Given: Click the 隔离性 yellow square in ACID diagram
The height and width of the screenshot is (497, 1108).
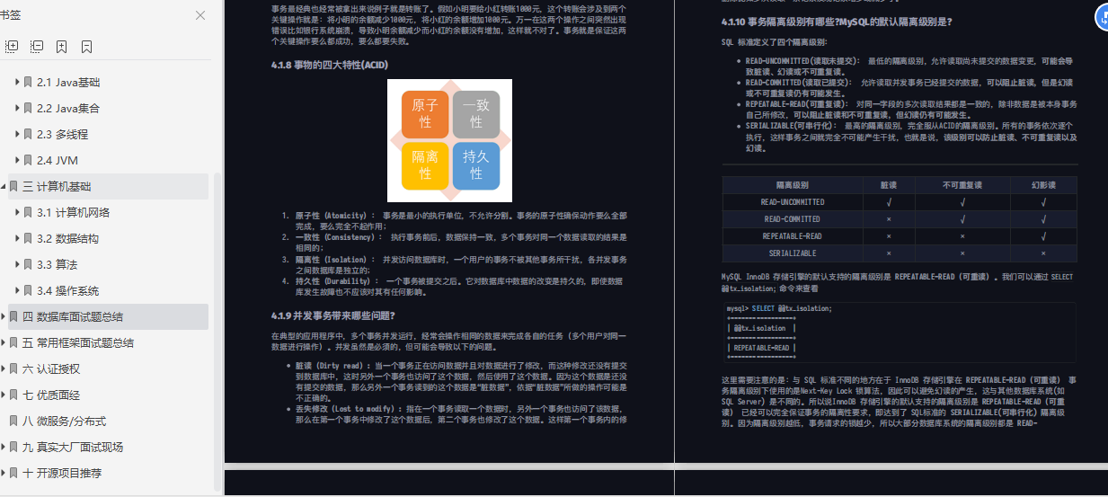Looking at the screenshot, I should pos(425,165).
